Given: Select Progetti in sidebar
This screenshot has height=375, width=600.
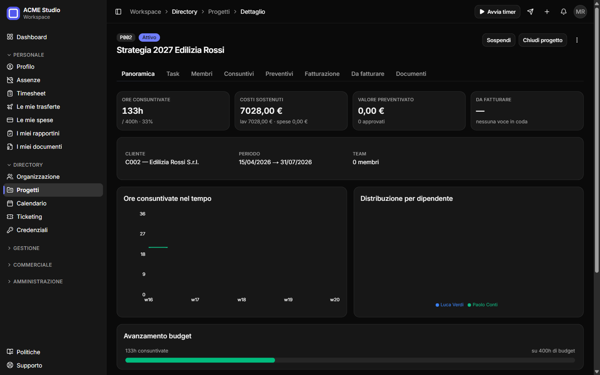Looking at the screenshot, I should click(53, 190).
